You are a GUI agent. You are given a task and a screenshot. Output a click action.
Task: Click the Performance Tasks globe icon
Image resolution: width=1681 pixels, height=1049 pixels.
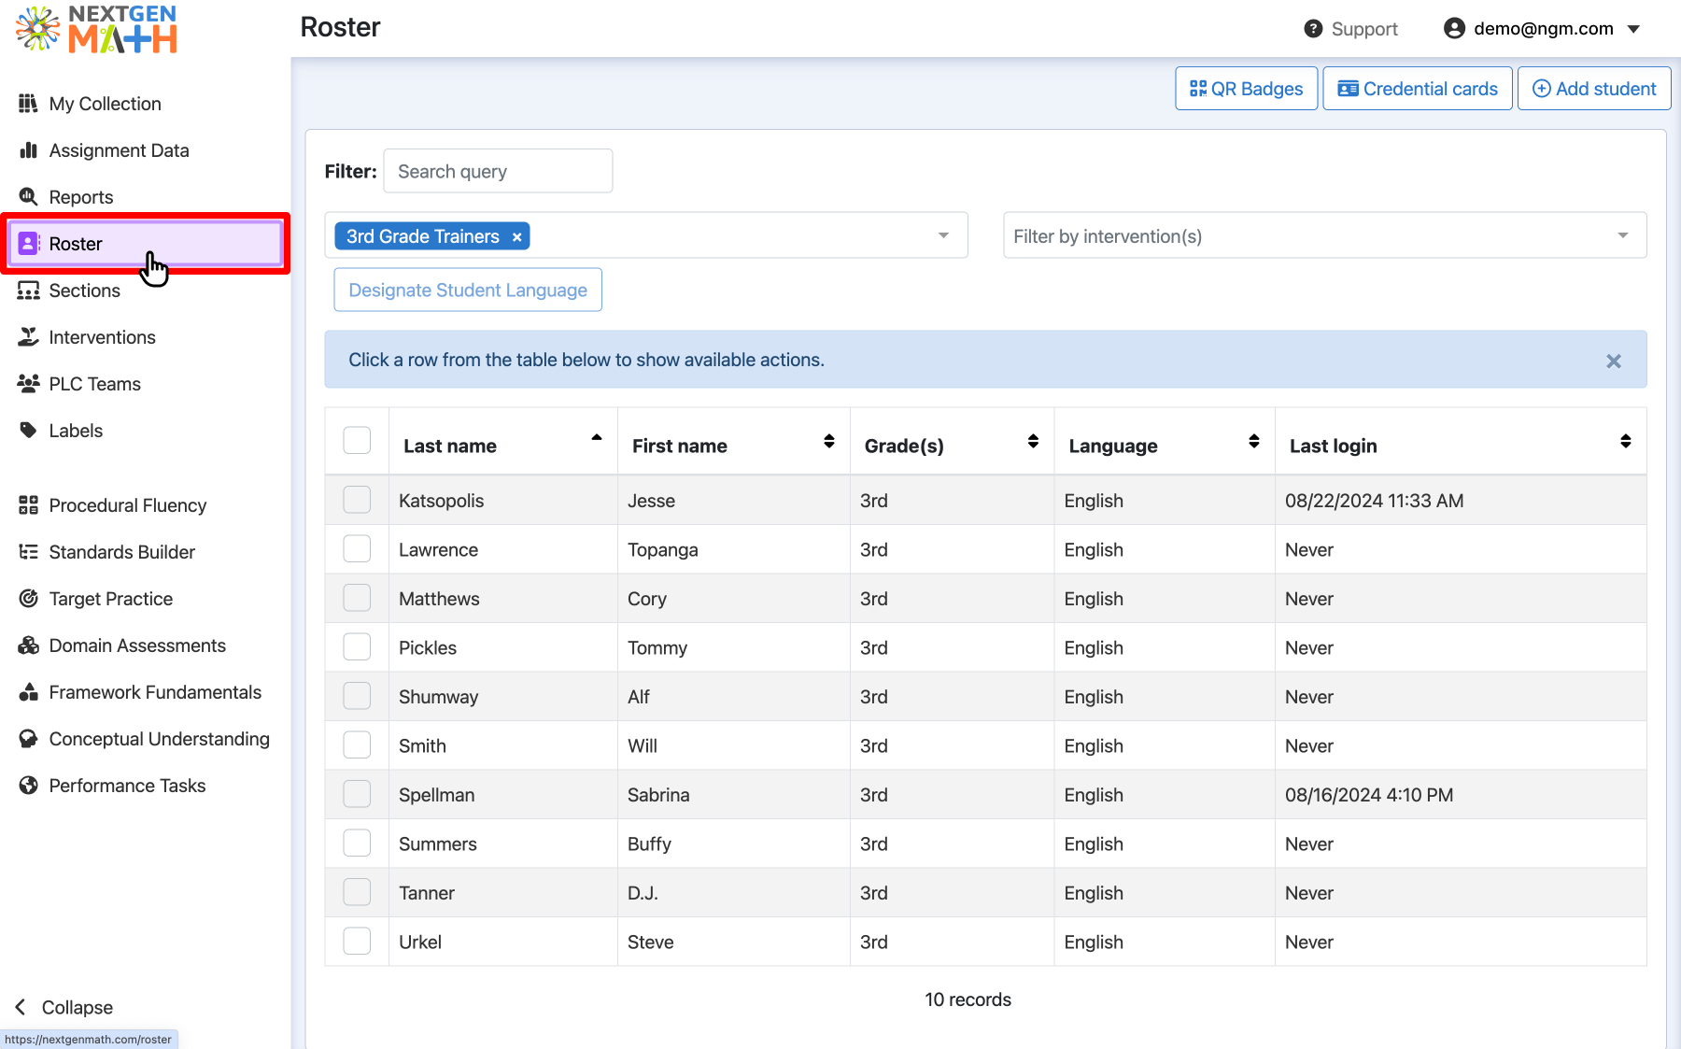(x=28, y=785)
